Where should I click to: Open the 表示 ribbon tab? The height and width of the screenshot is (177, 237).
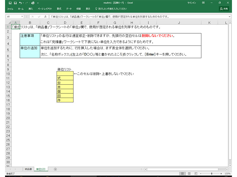88,9
